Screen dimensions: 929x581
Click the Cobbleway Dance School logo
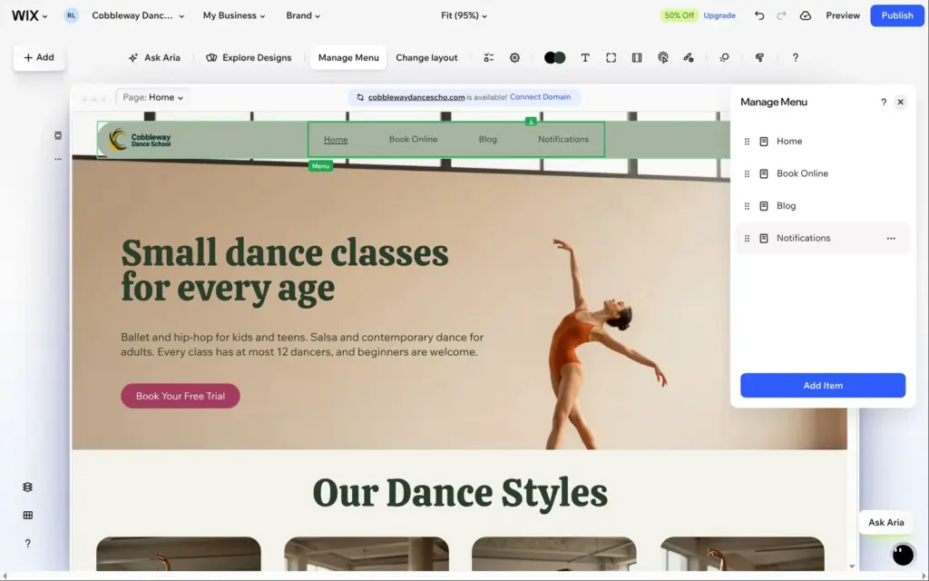(141, 139)
